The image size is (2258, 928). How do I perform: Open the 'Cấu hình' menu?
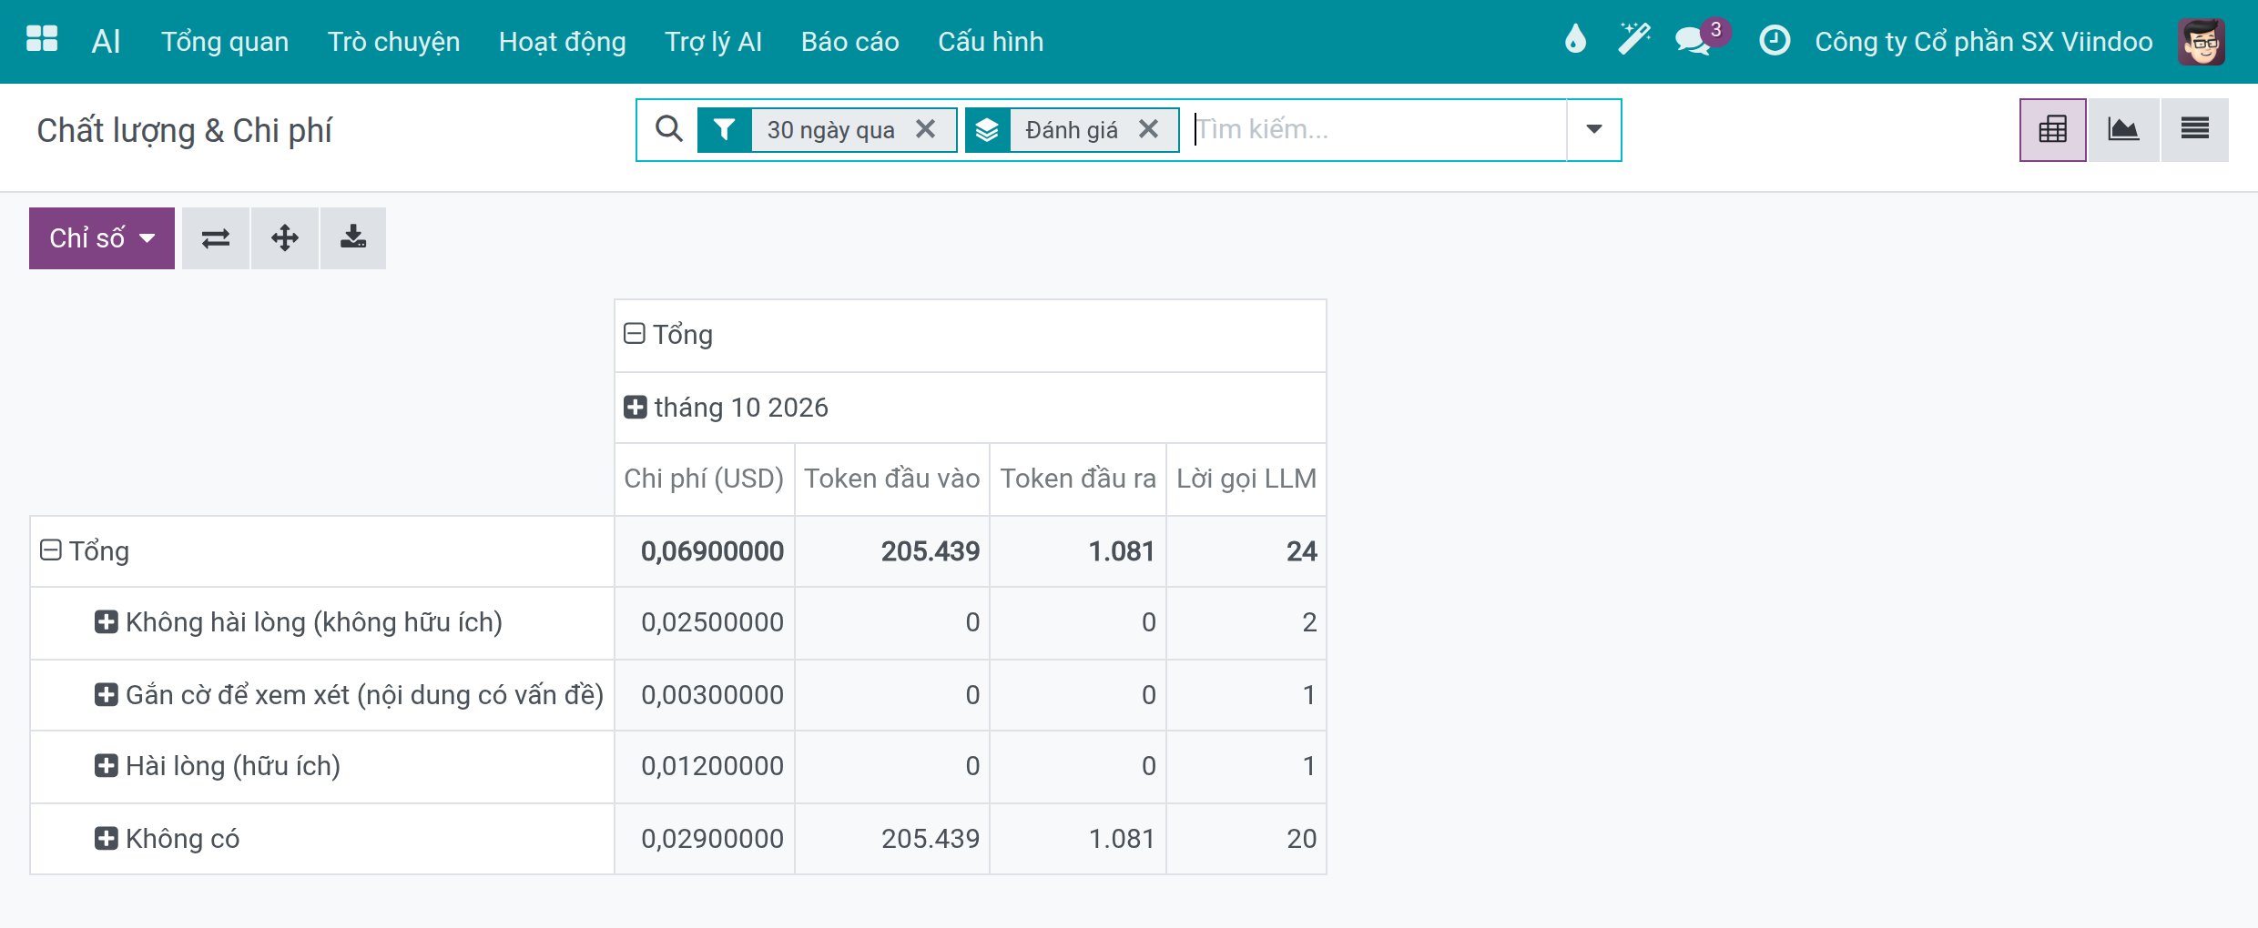pos(991,42)
